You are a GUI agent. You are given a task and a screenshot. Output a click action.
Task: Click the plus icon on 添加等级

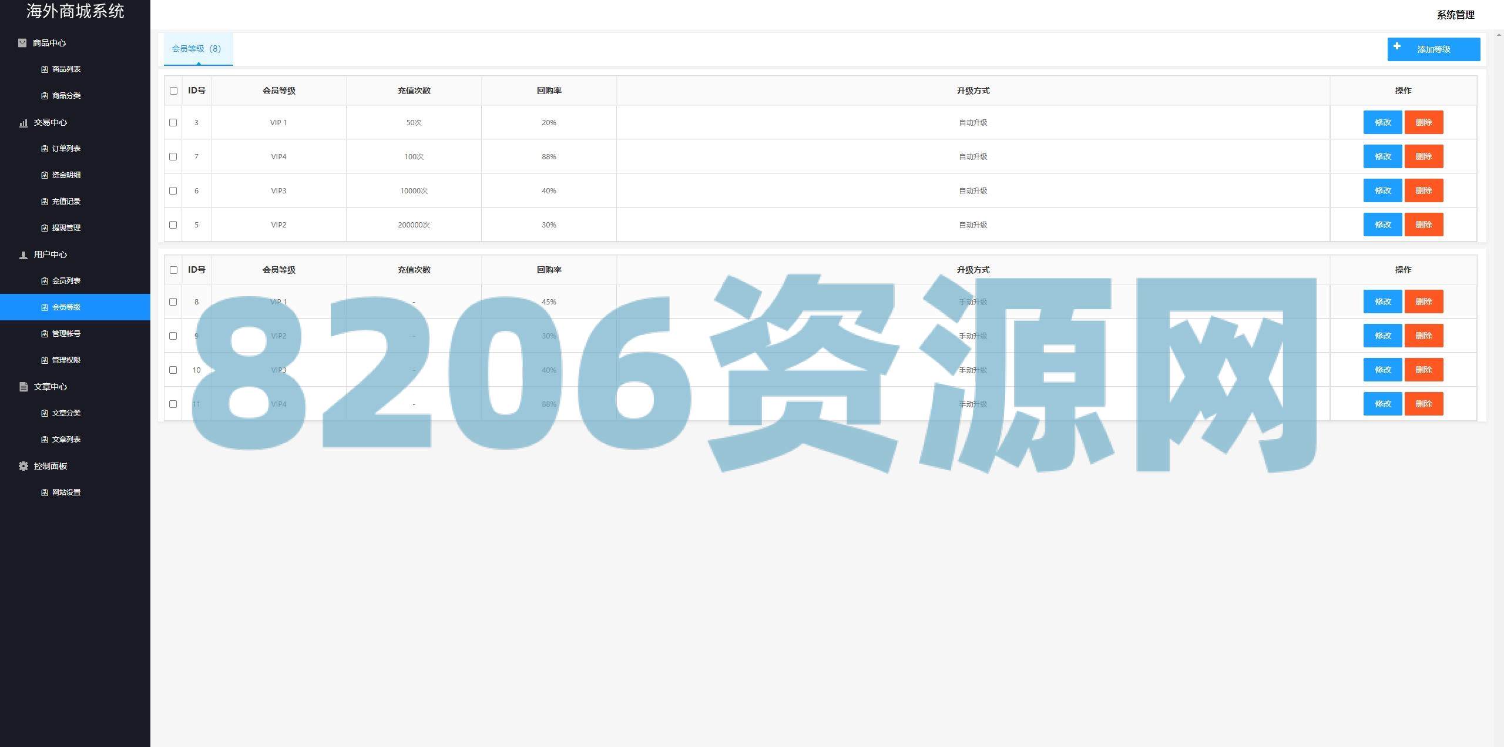point(1397,46)
